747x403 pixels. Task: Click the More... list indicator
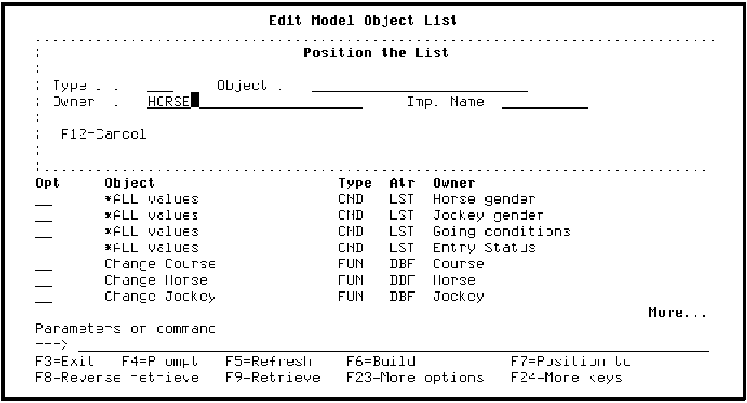click(677, 313)
